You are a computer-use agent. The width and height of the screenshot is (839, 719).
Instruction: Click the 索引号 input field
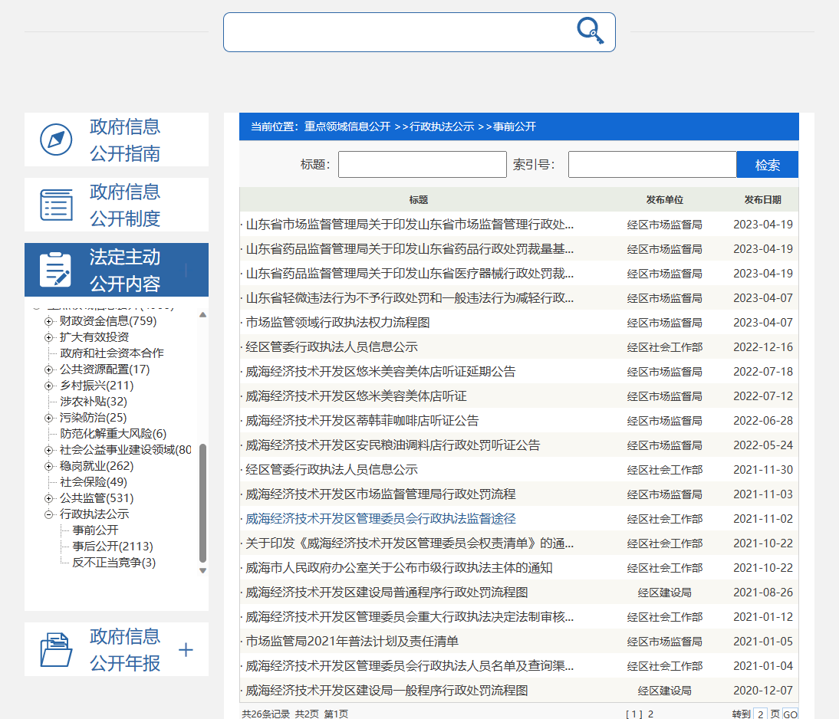(x=652, y=165)
